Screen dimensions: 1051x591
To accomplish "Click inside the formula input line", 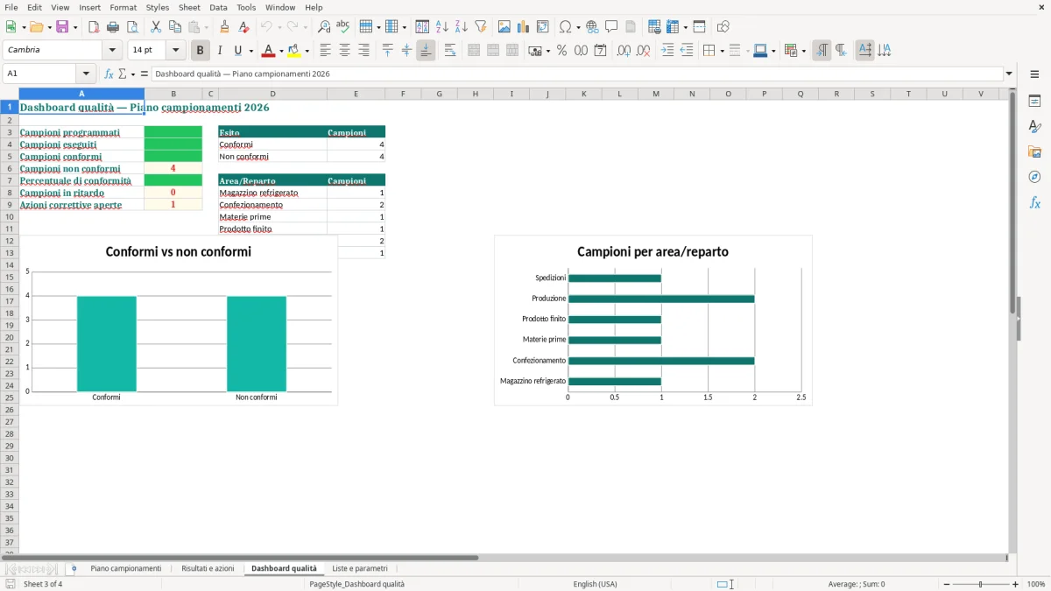I will 577,74.
